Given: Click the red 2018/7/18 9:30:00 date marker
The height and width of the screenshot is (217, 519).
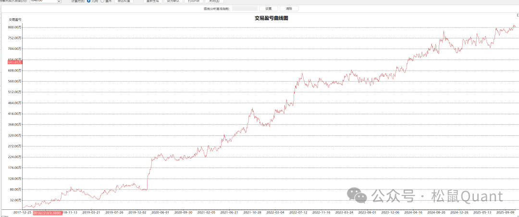Looking at the screenshot, I should pyautogui.click(x=47, y=212).
